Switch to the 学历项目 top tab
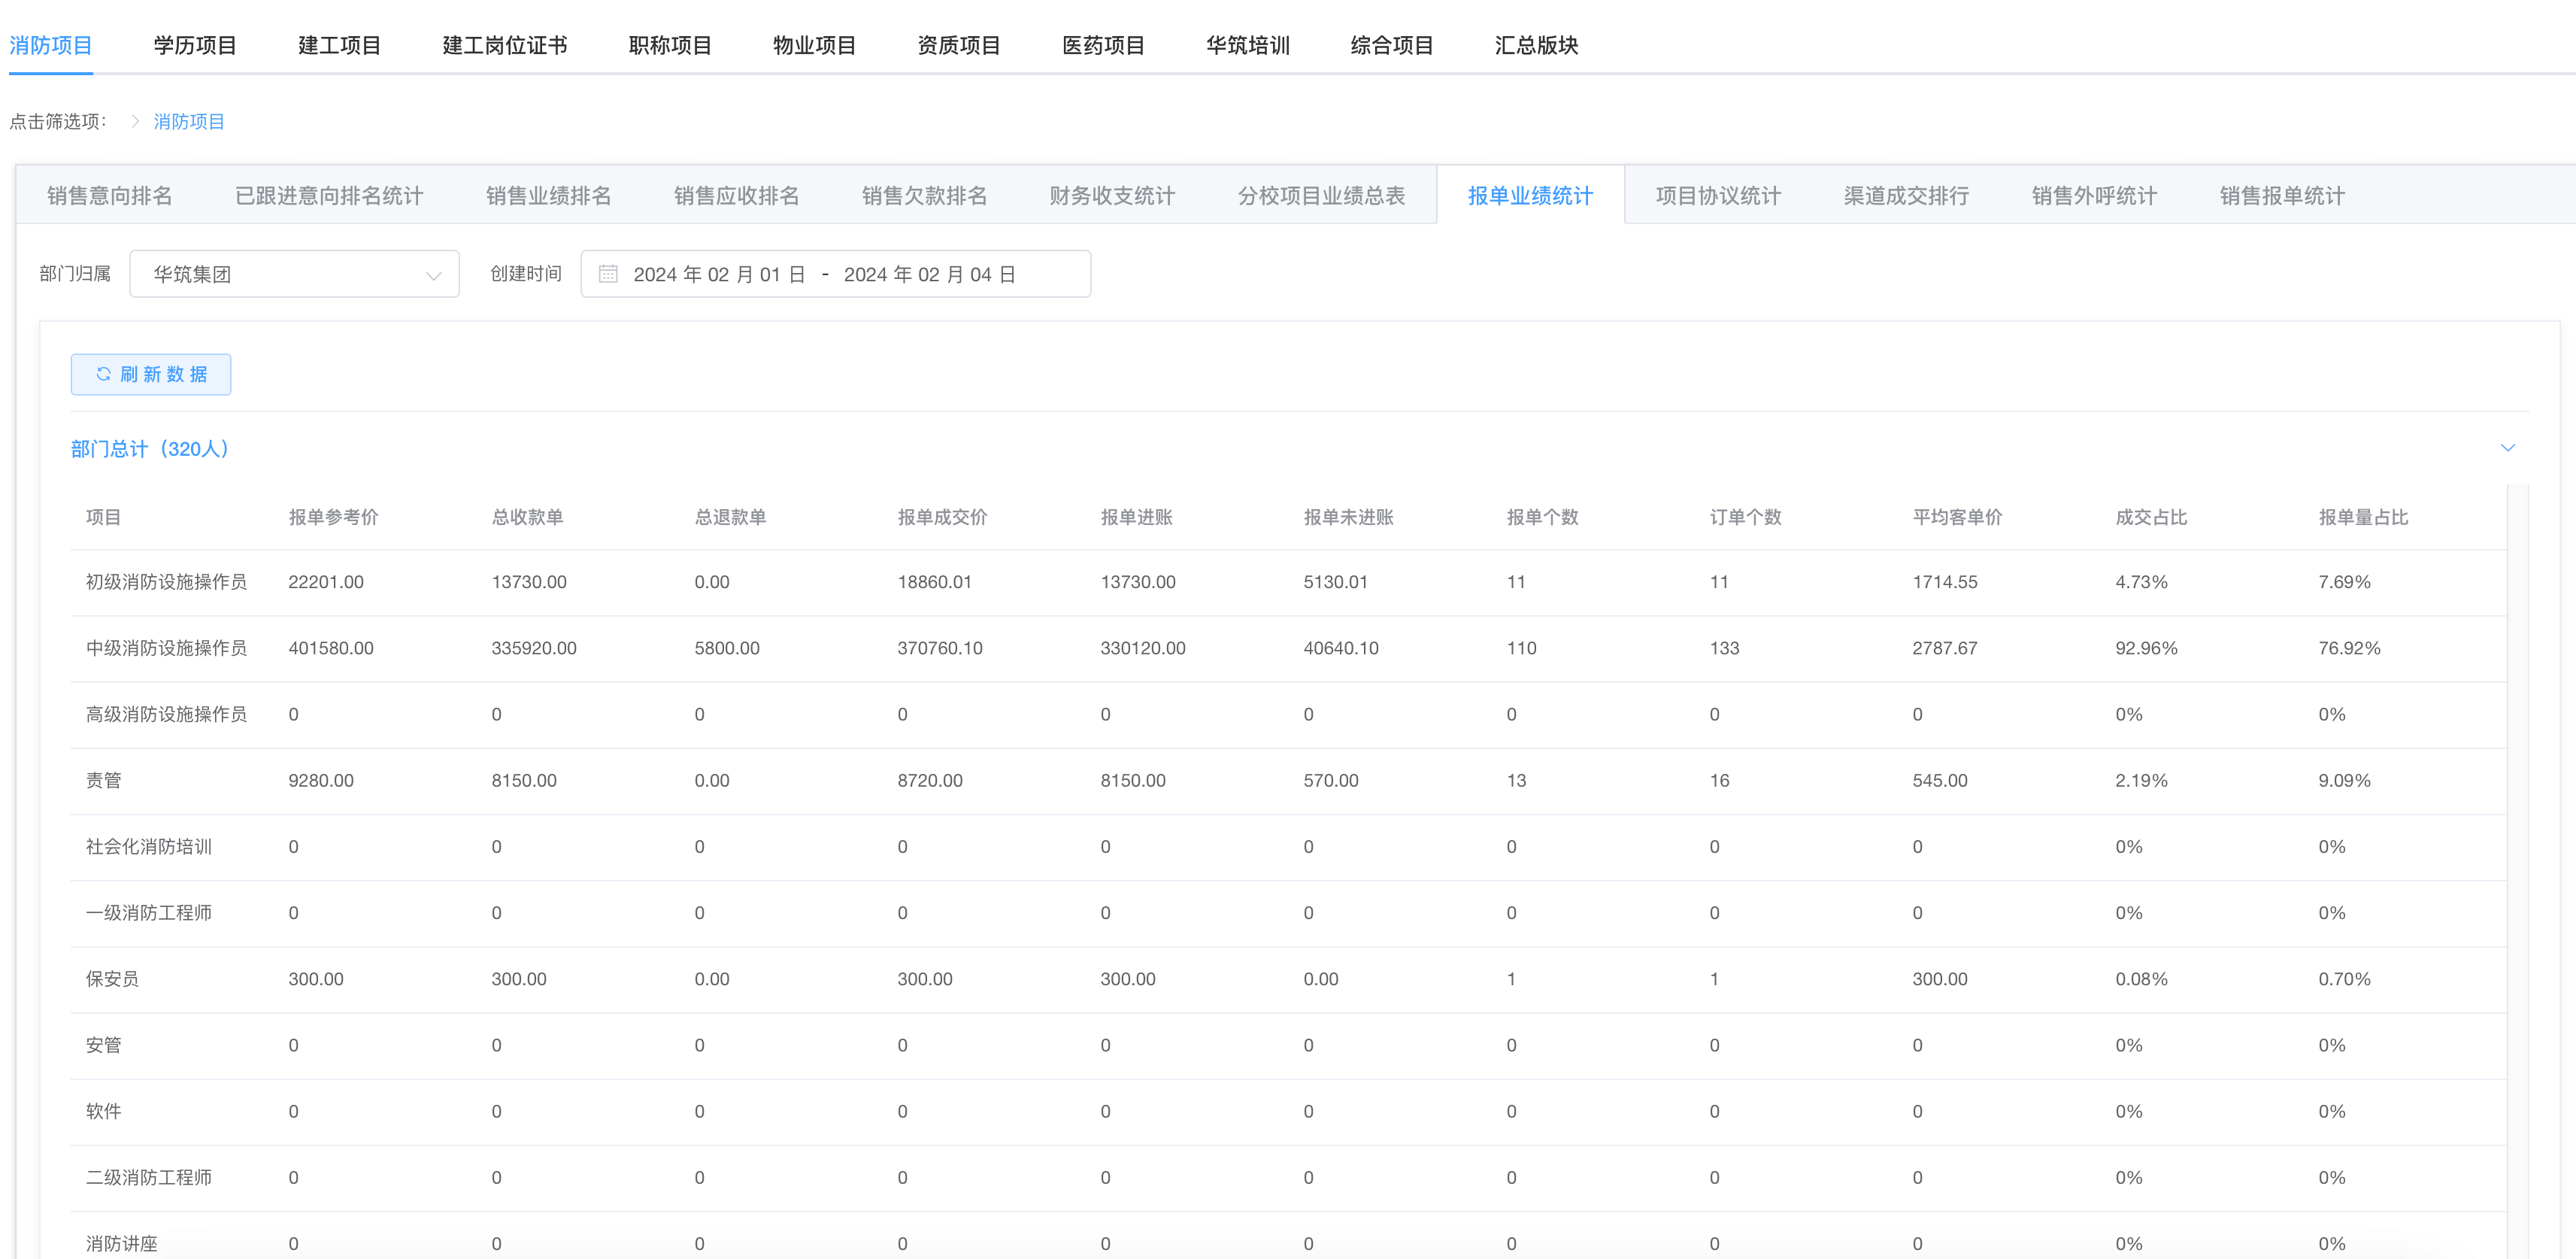This screenshot has height=1259, width=2576. point(195,45)
